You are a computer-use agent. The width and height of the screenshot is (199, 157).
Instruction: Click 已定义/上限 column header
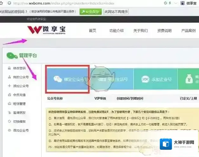coord(188,98)
